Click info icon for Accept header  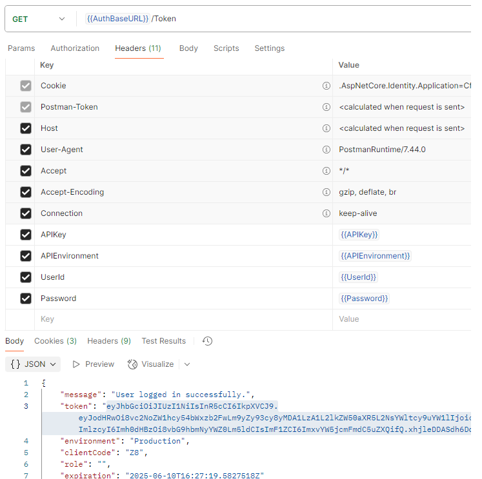click(x=326, y=171)
